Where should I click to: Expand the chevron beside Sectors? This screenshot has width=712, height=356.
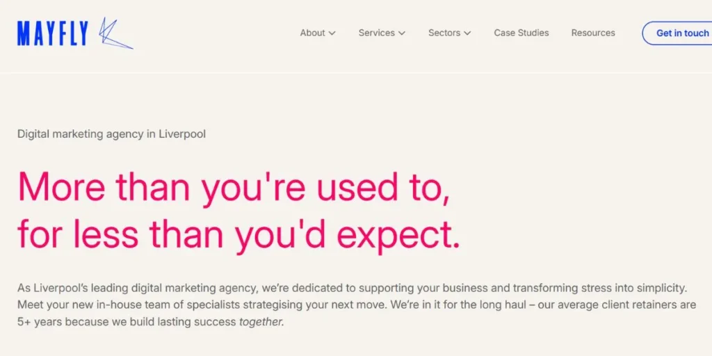click(468, 33)
